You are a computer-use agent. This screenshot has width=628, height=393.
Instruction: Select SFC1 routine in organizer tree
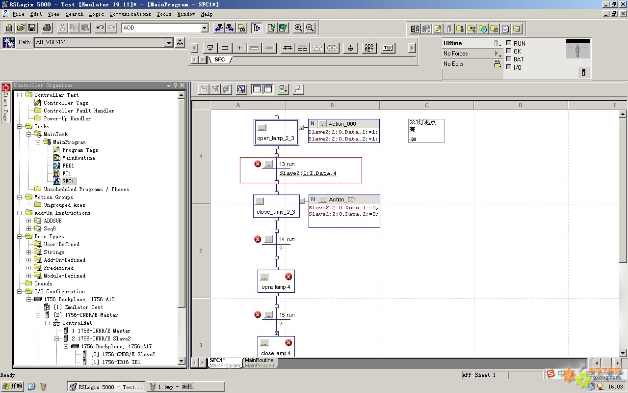coord(68,181)
